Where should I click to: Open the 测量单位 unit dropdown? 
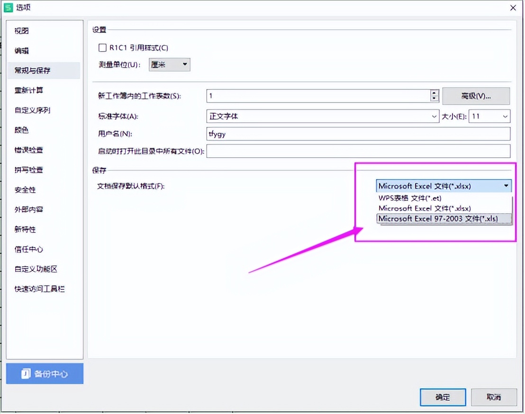pos(170,64)
